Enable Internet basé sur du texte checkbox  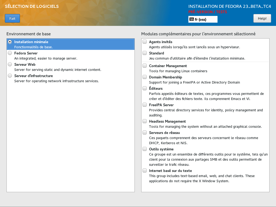144,171
